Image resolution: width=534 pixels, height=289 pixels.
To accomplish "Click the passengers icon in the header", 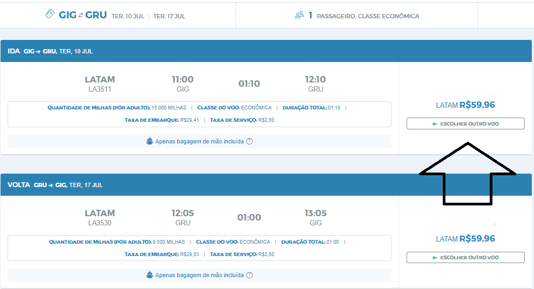I will click(x=299, y=15).
